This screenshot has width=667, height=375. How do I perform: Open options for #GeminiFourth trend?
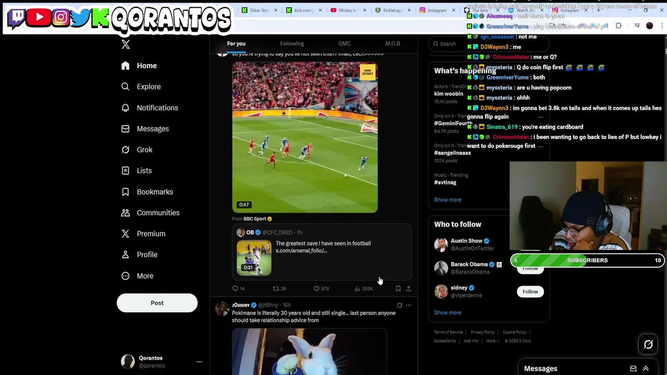(540, 117)
